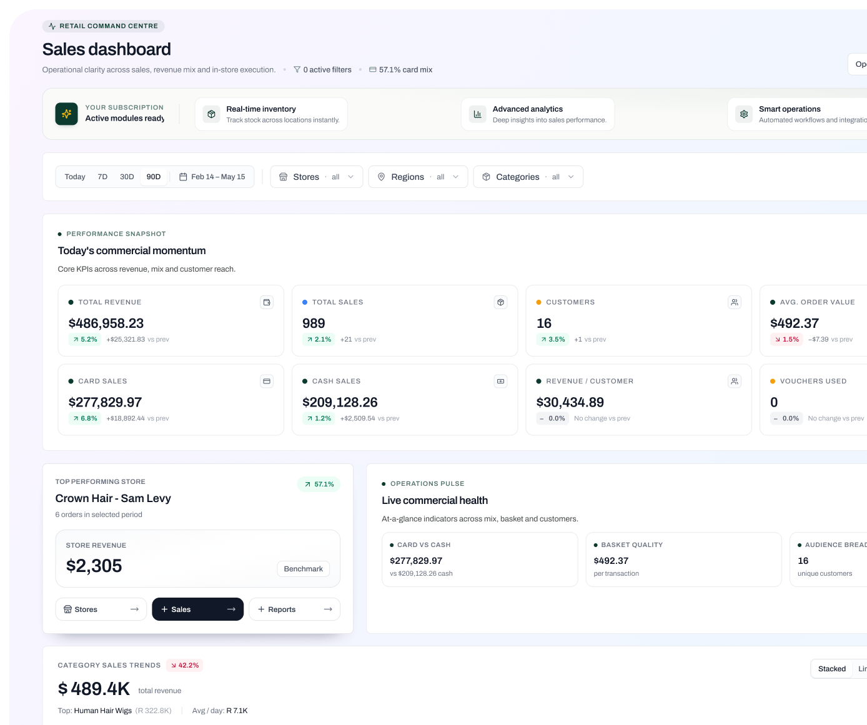
Task: Click the storefront icon in Stores filter
Action: click(284, 177)
